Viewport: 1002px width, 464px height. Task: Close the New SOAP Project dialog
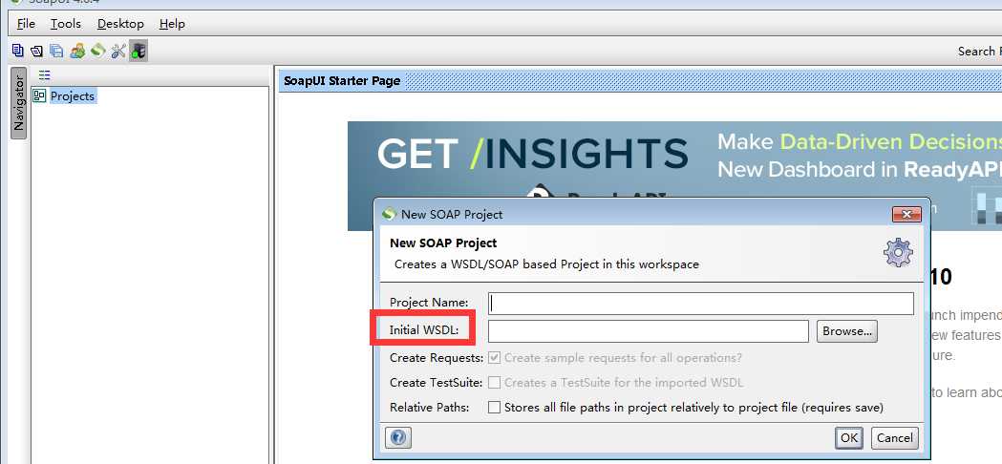906,214
